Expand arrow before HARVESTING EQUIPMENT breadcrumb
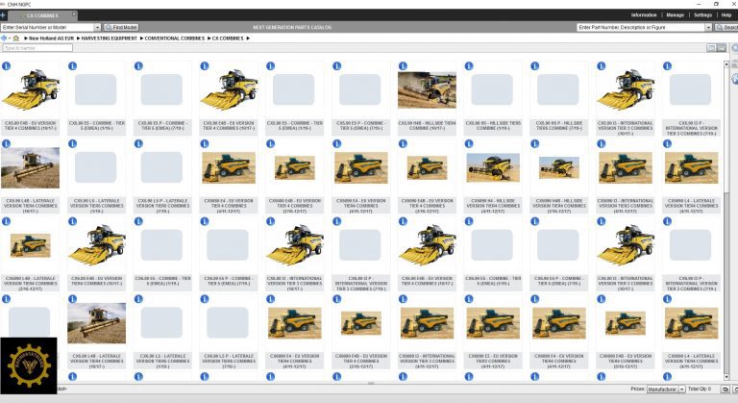The image size is (738, 403). point(78,38)
